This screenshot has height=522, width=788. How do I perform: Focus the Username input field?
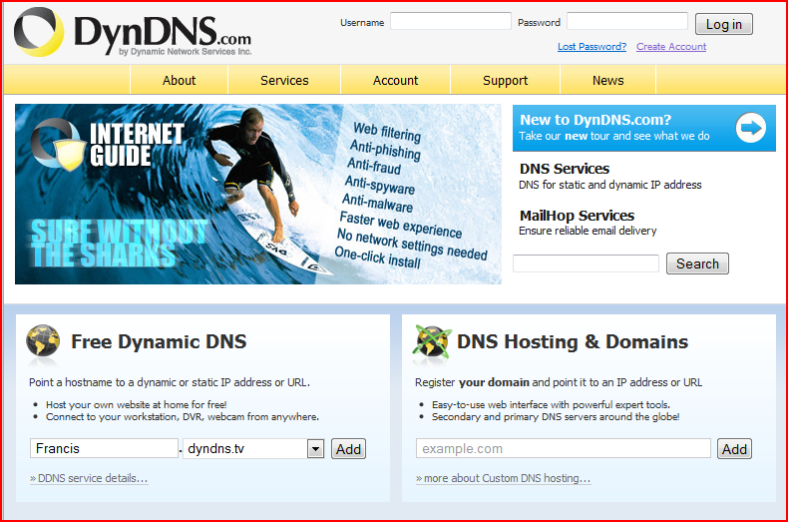451,21
